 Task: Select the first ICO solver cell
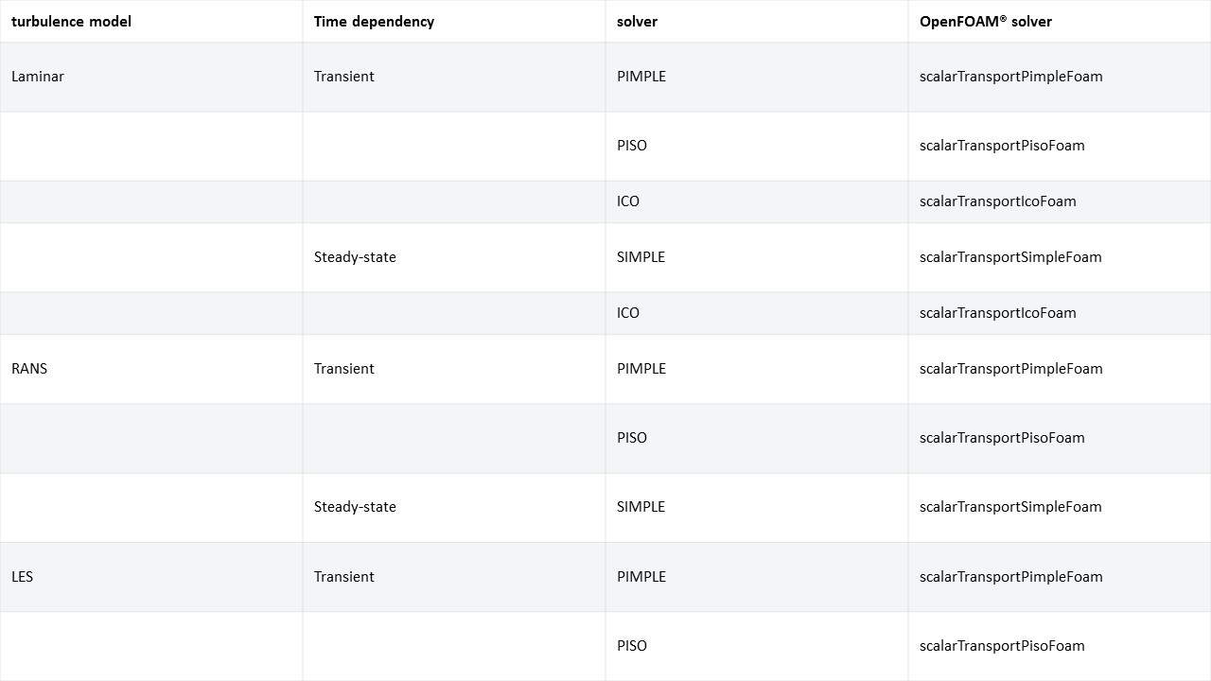pos(628,201)
